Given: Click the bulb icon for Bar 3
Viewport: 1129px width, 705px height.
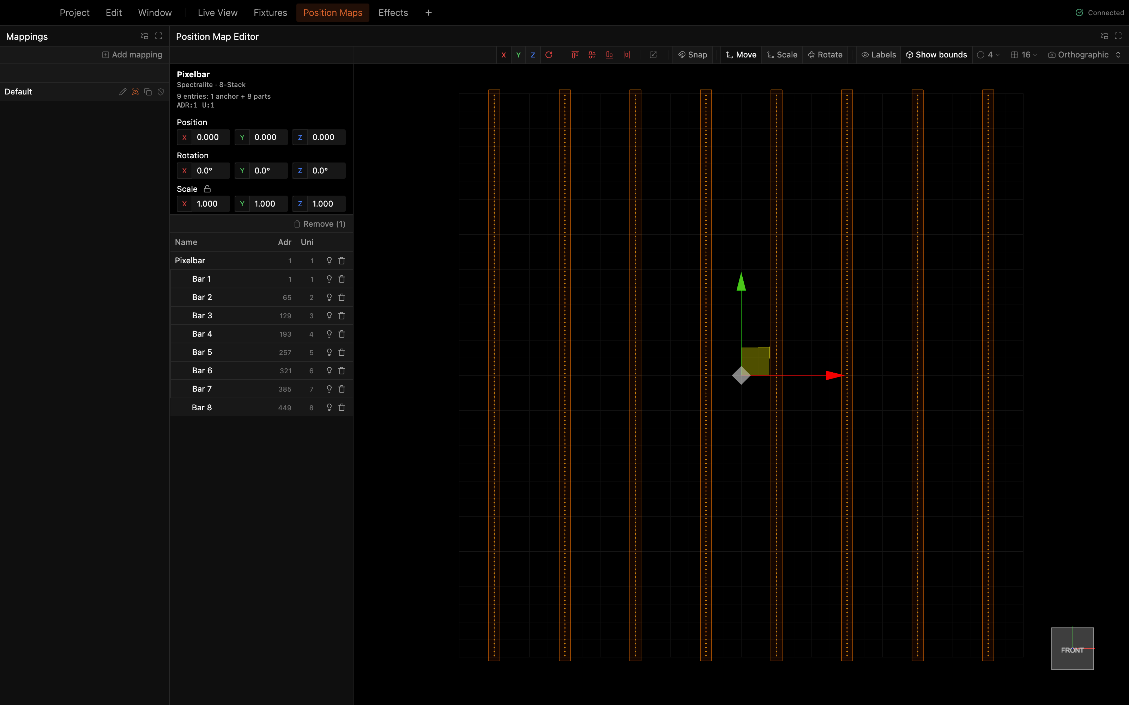Looking at the screenshot, I should [x=329, y=316].
